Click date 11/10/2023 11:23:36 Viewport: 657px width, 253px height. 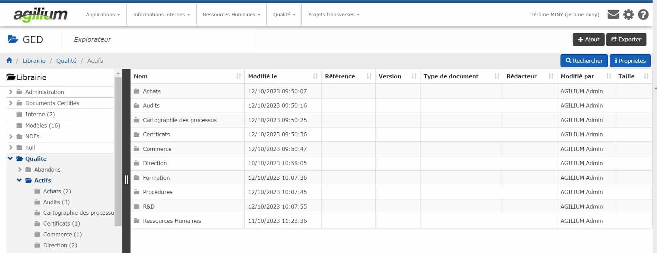coord(277,221)
